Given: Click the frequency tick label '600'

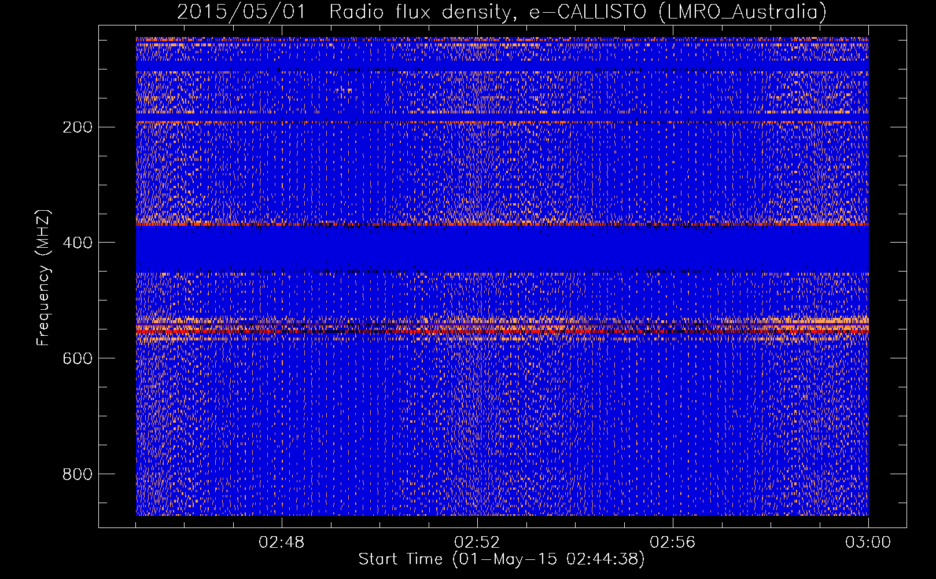Looking at the screenshot, I should click(78, 358).
